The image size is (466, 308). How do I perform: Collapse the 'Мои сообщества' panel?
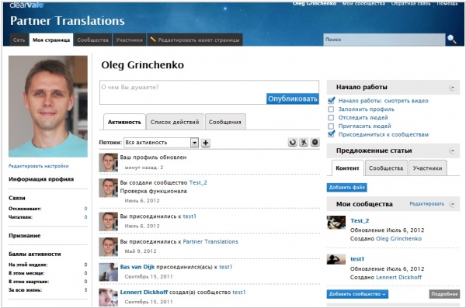[452, 204]
